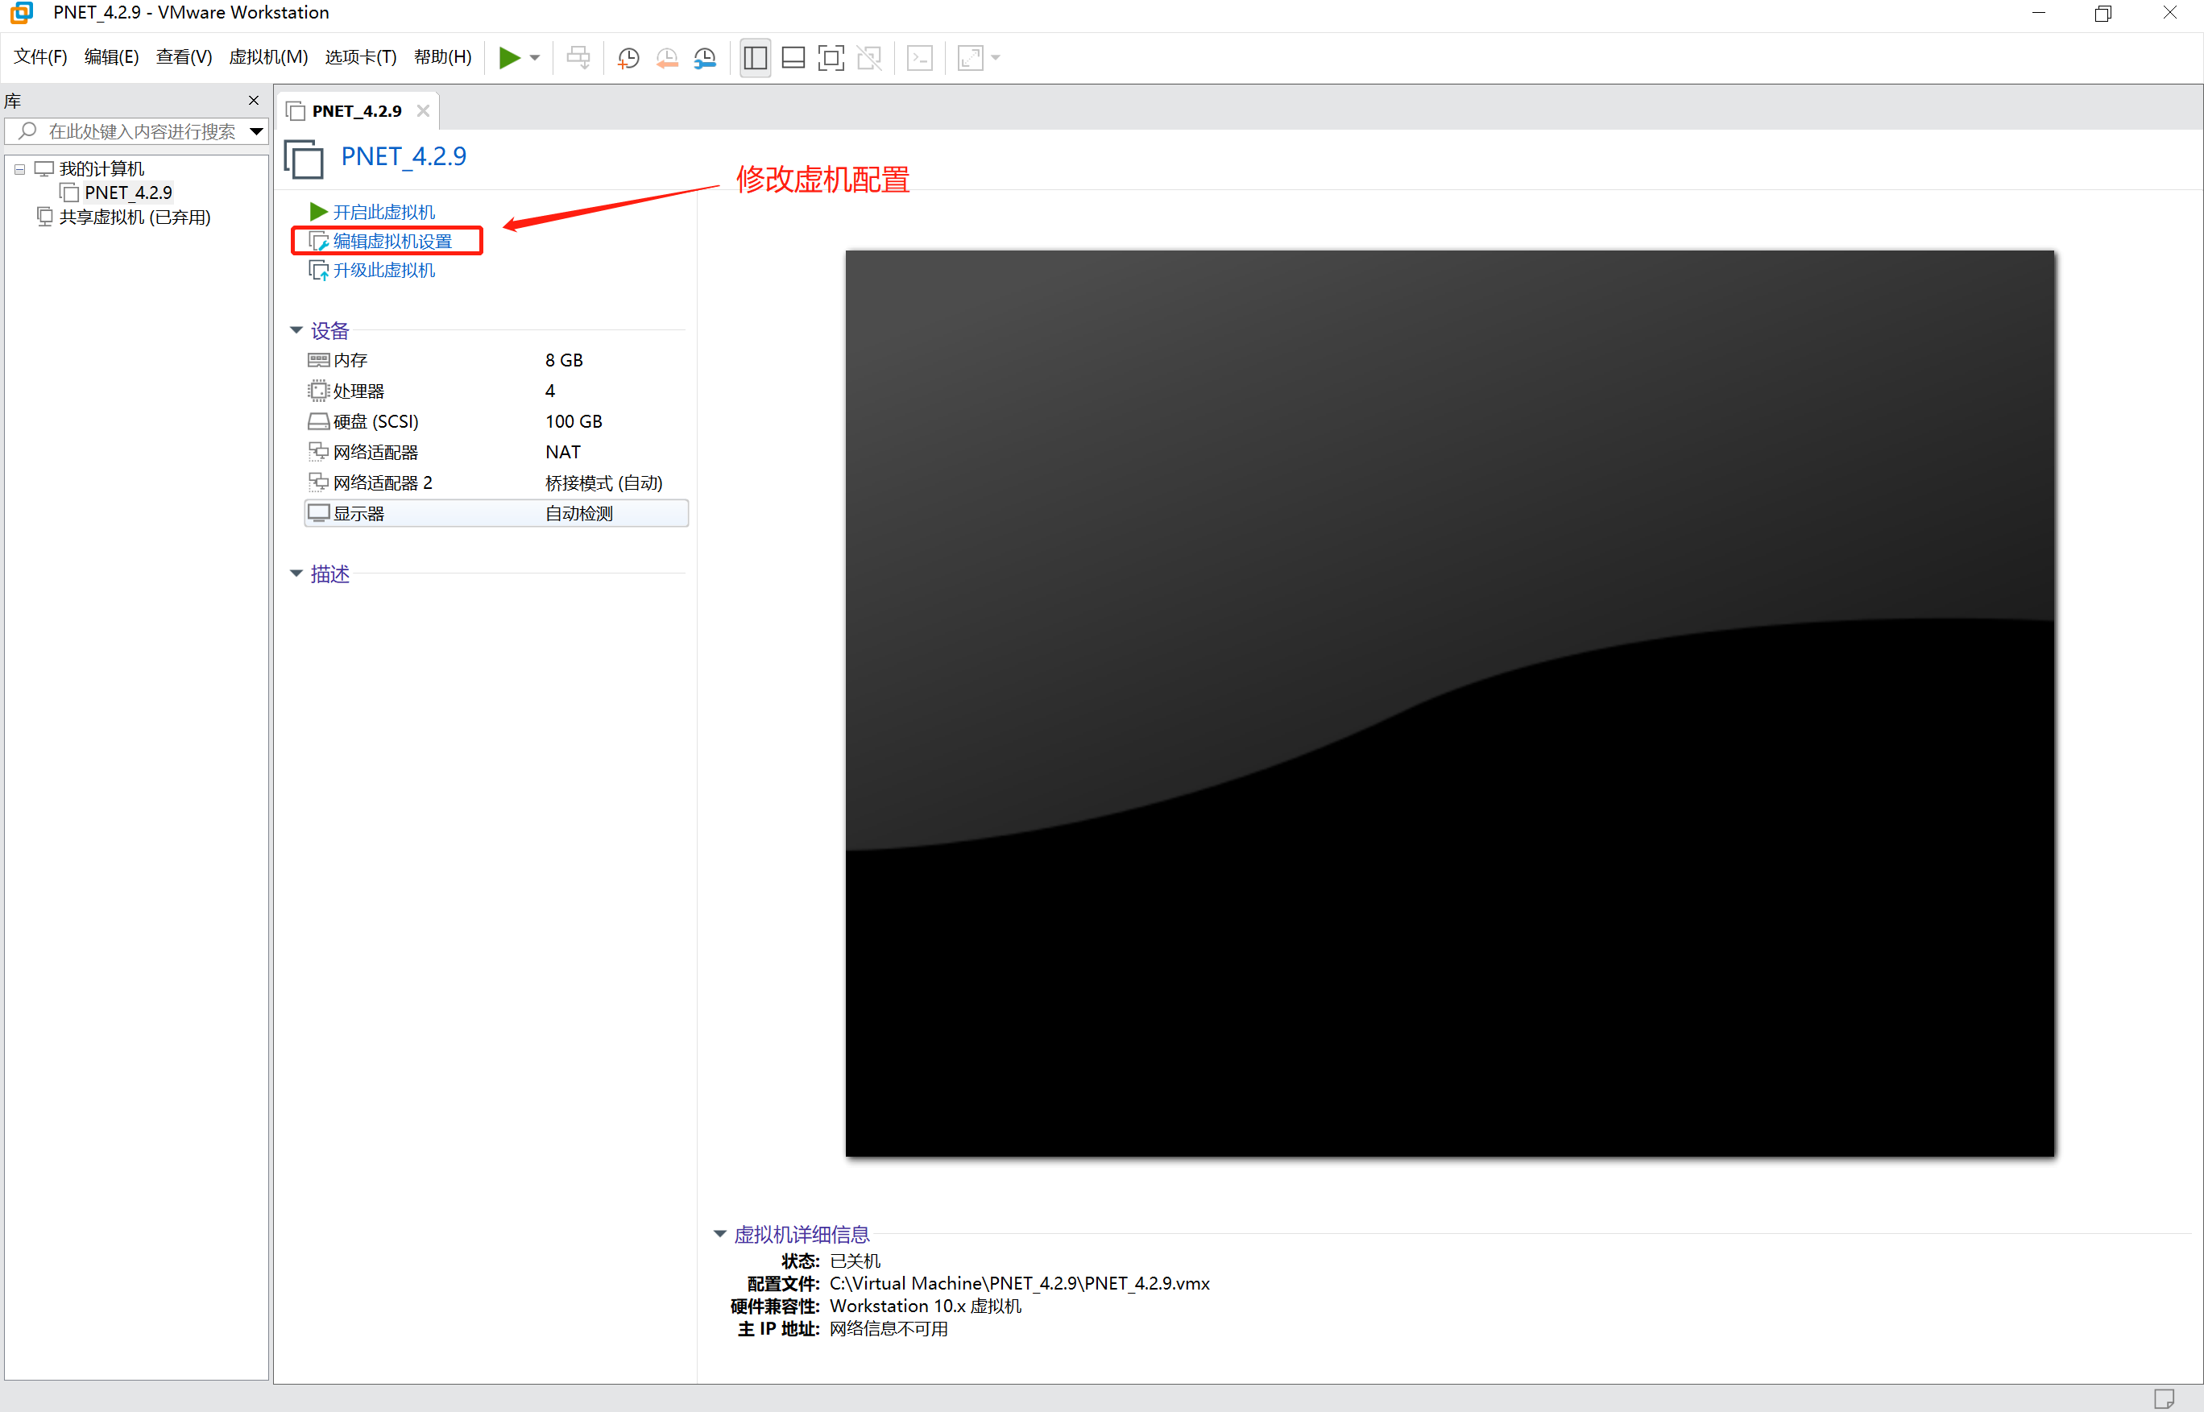
Task: Click the send Ctrl+Alt+Del toolbar icon
Action: (578, 58)
